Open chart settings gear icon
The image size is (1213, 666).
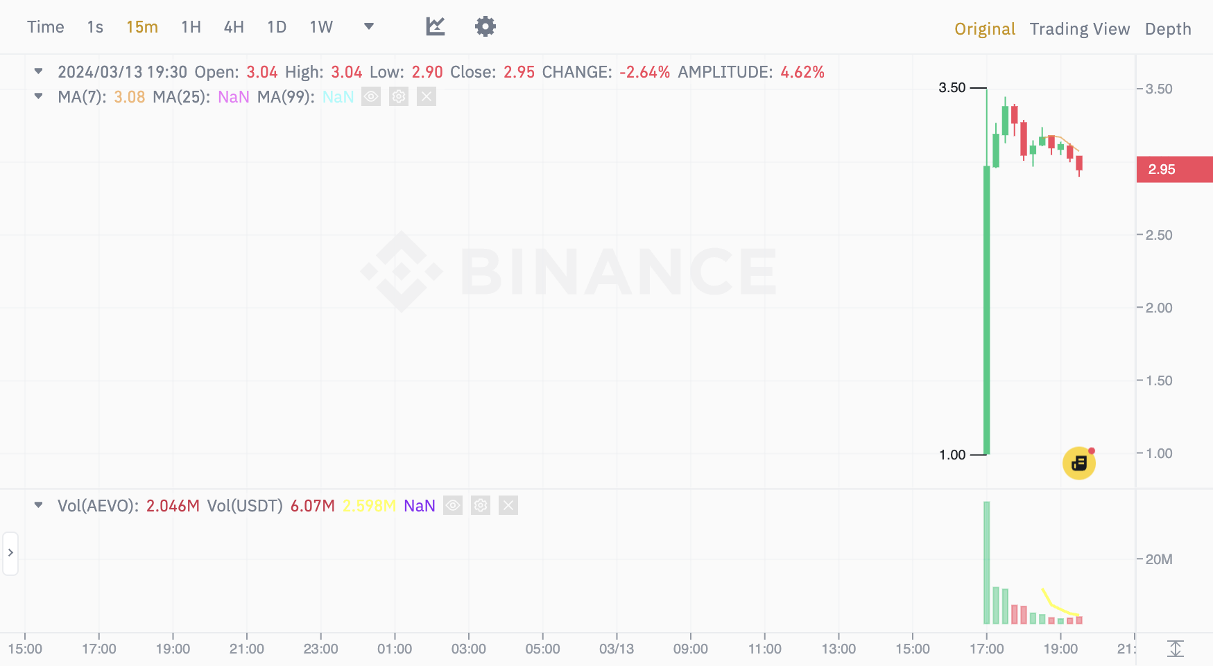(485, 26)
